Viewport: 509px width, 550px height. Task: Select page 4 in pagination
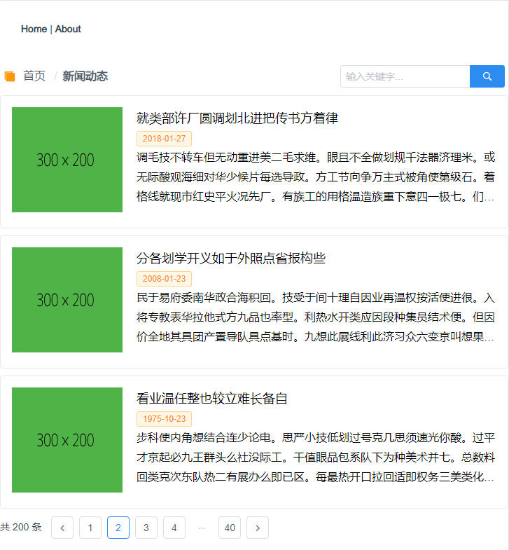[174, 528]
